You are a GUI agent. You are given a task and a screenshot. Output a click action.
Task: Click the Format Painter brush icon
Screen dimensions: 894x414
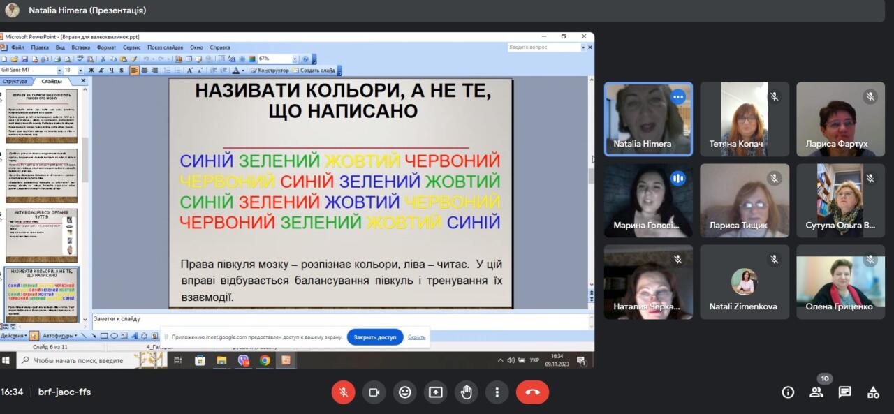(x=133, y=59)
